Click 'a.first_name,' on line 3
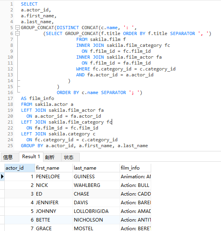The image size is (221, 231). click(39, 16)
